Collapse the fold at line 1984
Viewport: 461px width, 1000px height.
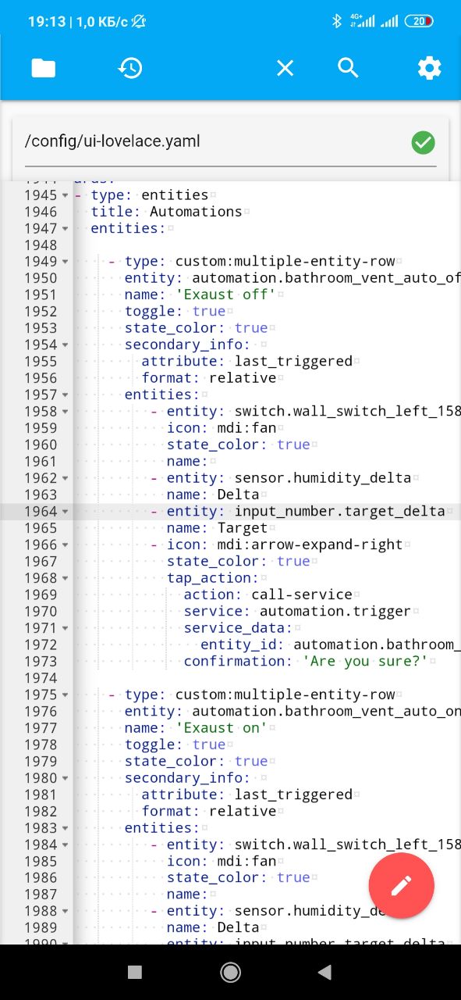65,845
